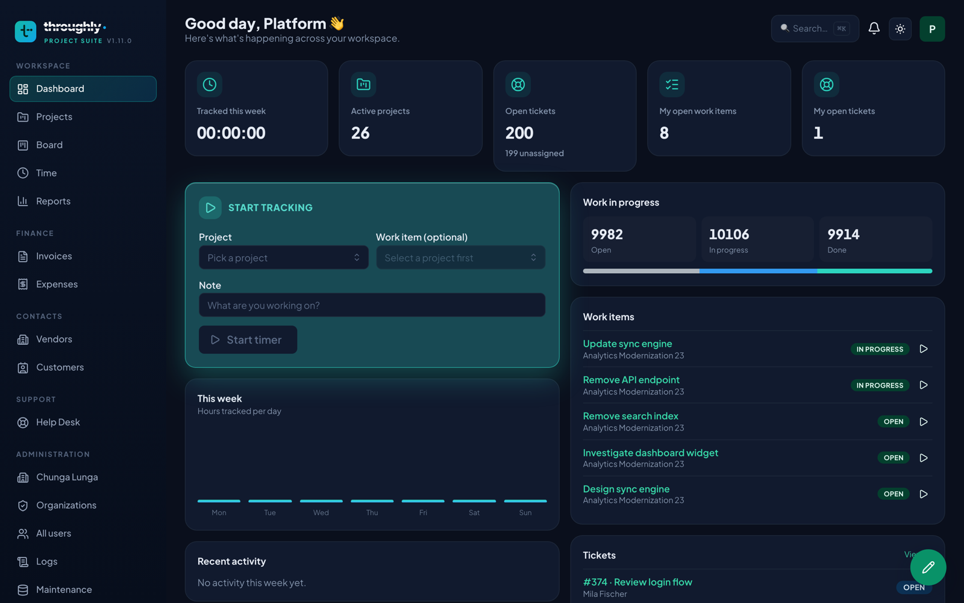Image resolution: width=964 pixels, height=603 pixels.
Task: Click the Throughly logo icon
Action: 25,31
